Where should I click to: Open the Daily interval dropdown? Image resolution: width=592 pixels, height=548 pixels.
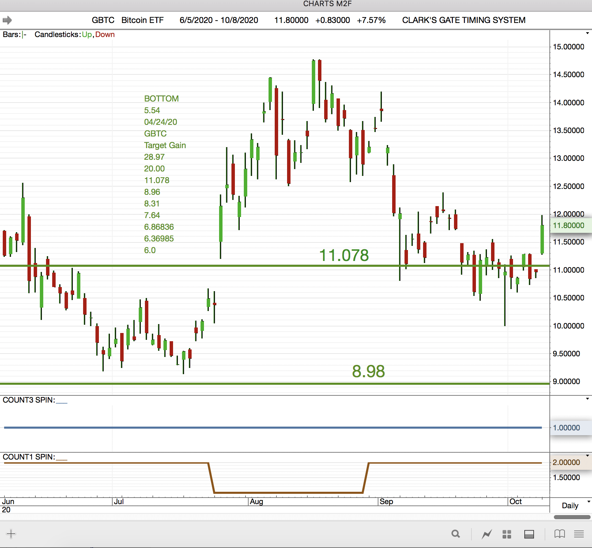click(x=573, y=505)
